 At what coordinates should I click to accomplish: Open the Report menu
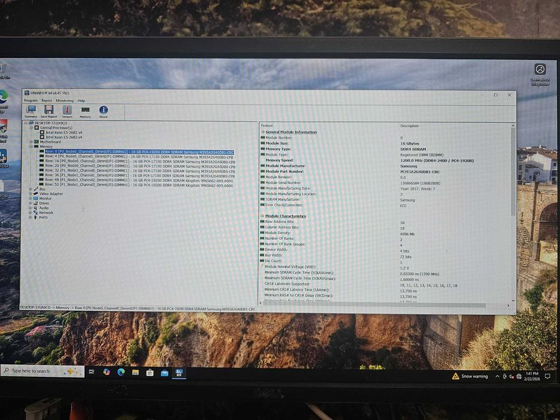point(46,100)
